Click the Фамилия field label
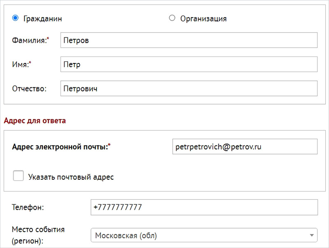This screenshot has width=329, height=248. click(30, 41)
